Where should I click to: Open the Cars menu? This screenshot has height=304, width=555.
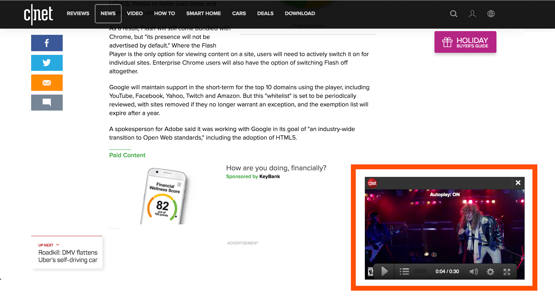239,14
